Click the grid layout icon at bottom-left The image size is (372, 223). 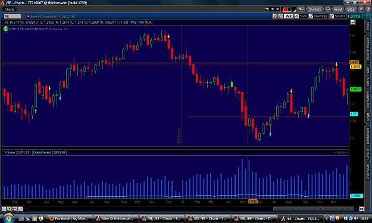click(x=4, y=209)
